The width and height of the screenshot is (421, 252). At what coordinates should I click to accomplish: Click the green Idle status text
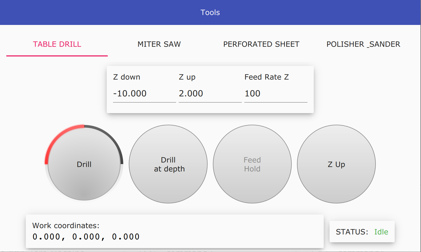(381, 232)
